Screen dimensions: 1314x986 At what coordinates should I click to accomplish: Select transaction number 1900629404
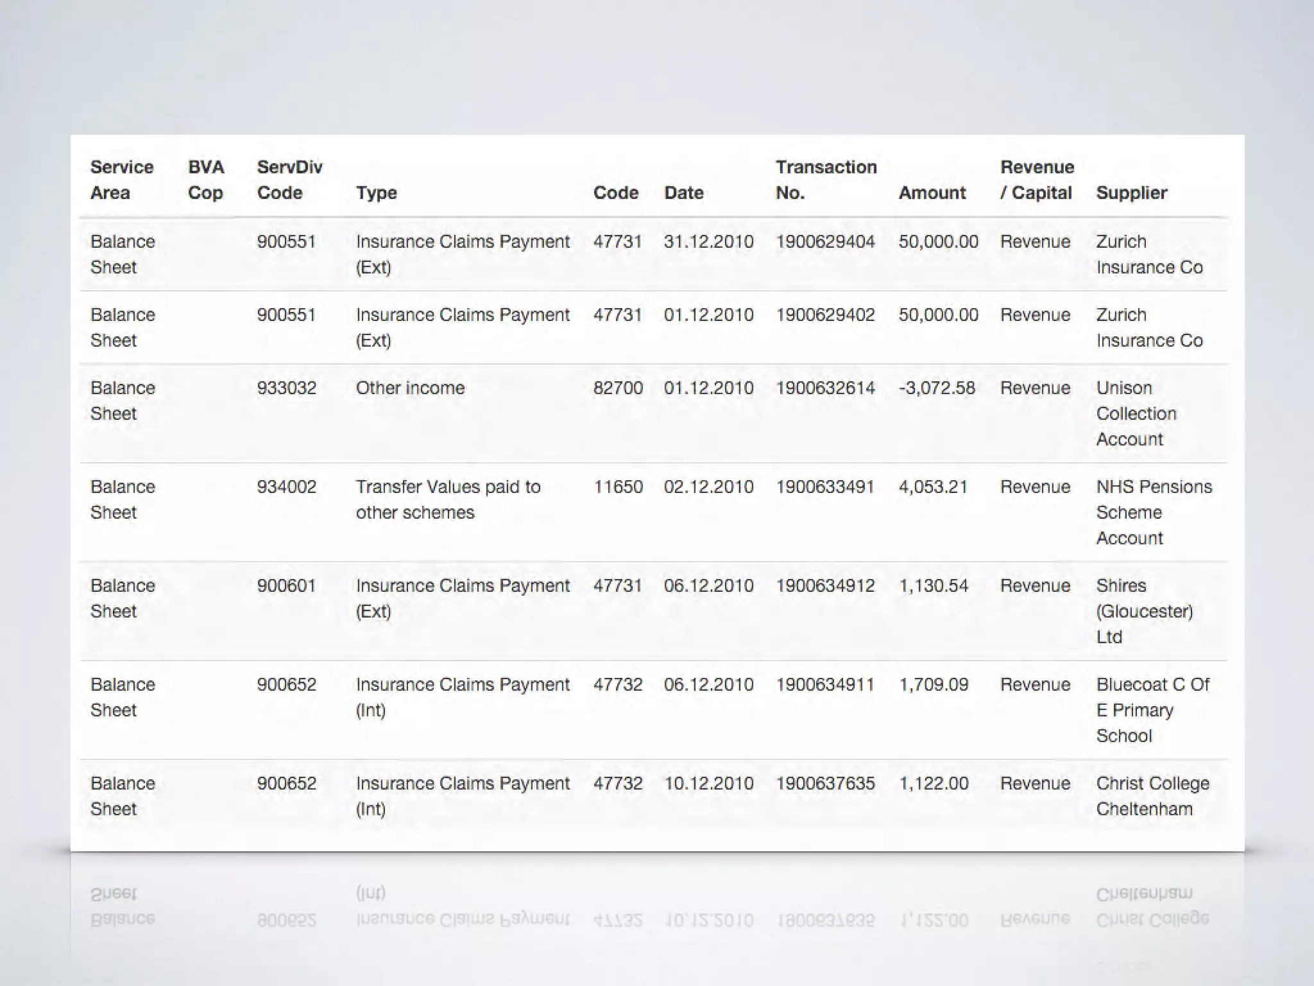coord(825,241)
